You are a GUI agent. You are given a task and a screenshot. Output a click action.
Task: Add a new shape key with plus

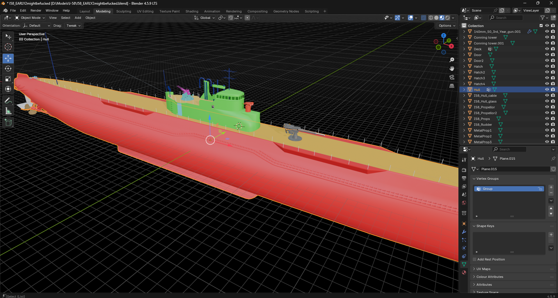[551, 235]
